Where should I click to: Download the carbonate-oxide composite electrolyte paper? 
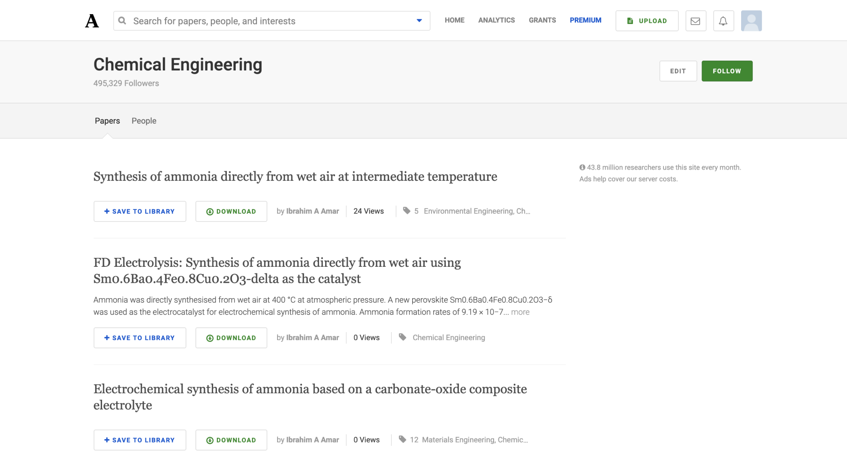click(231, 440)
